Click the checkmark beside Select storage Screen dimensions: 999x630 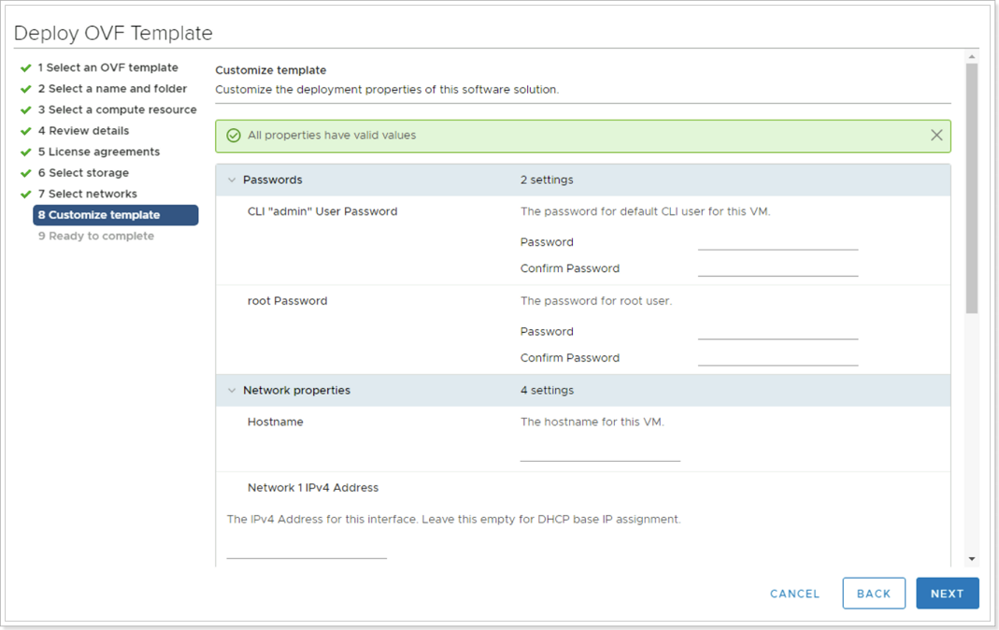coord(25,172)
